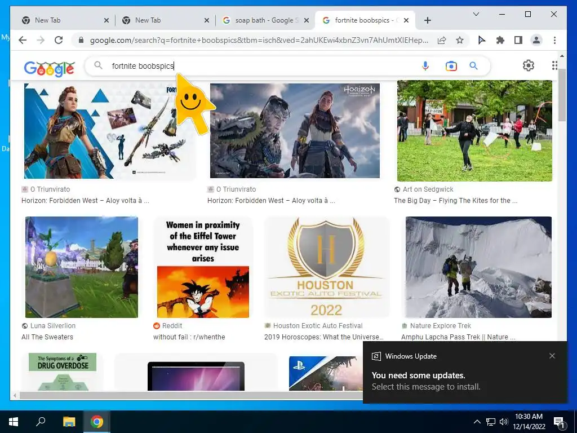The image size is (577, 433).
Task: Click the Google holiday logo
Action: (50, 68)
